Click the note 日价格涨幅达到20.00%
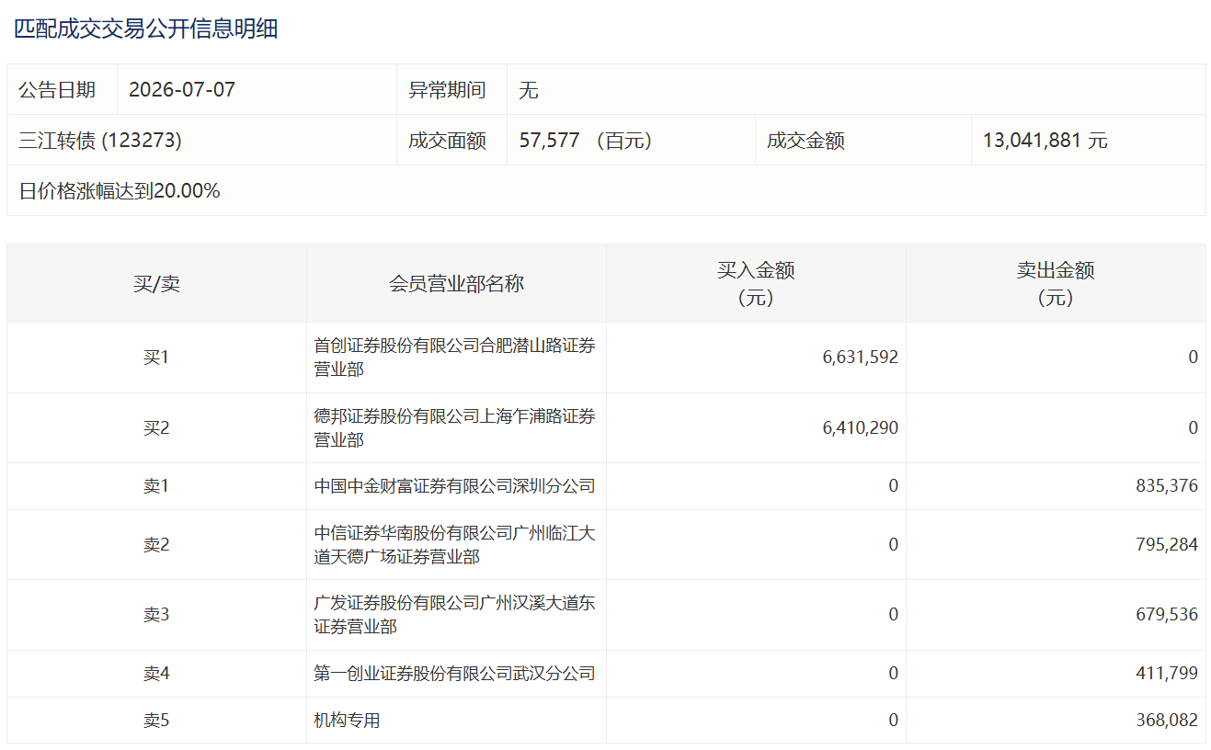 120,191
